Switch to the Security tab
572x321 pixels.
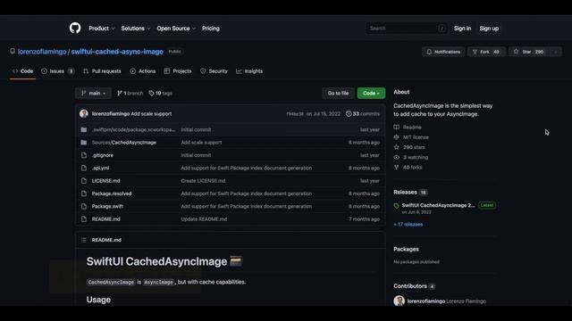(214, 71)
